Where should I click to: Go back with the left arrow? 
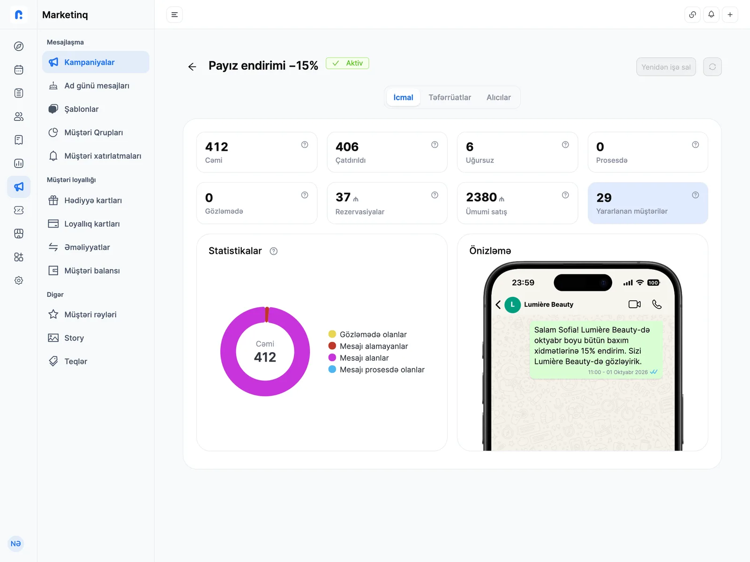pos(192,67)
